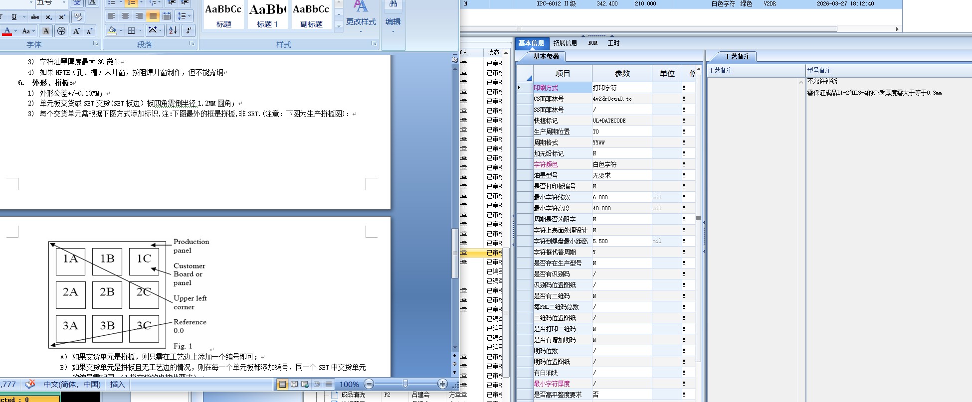Toggle 插入 overtype mode in status bar
The width and height of the screenshot is (972, 402).
click(x=117, y=384)
